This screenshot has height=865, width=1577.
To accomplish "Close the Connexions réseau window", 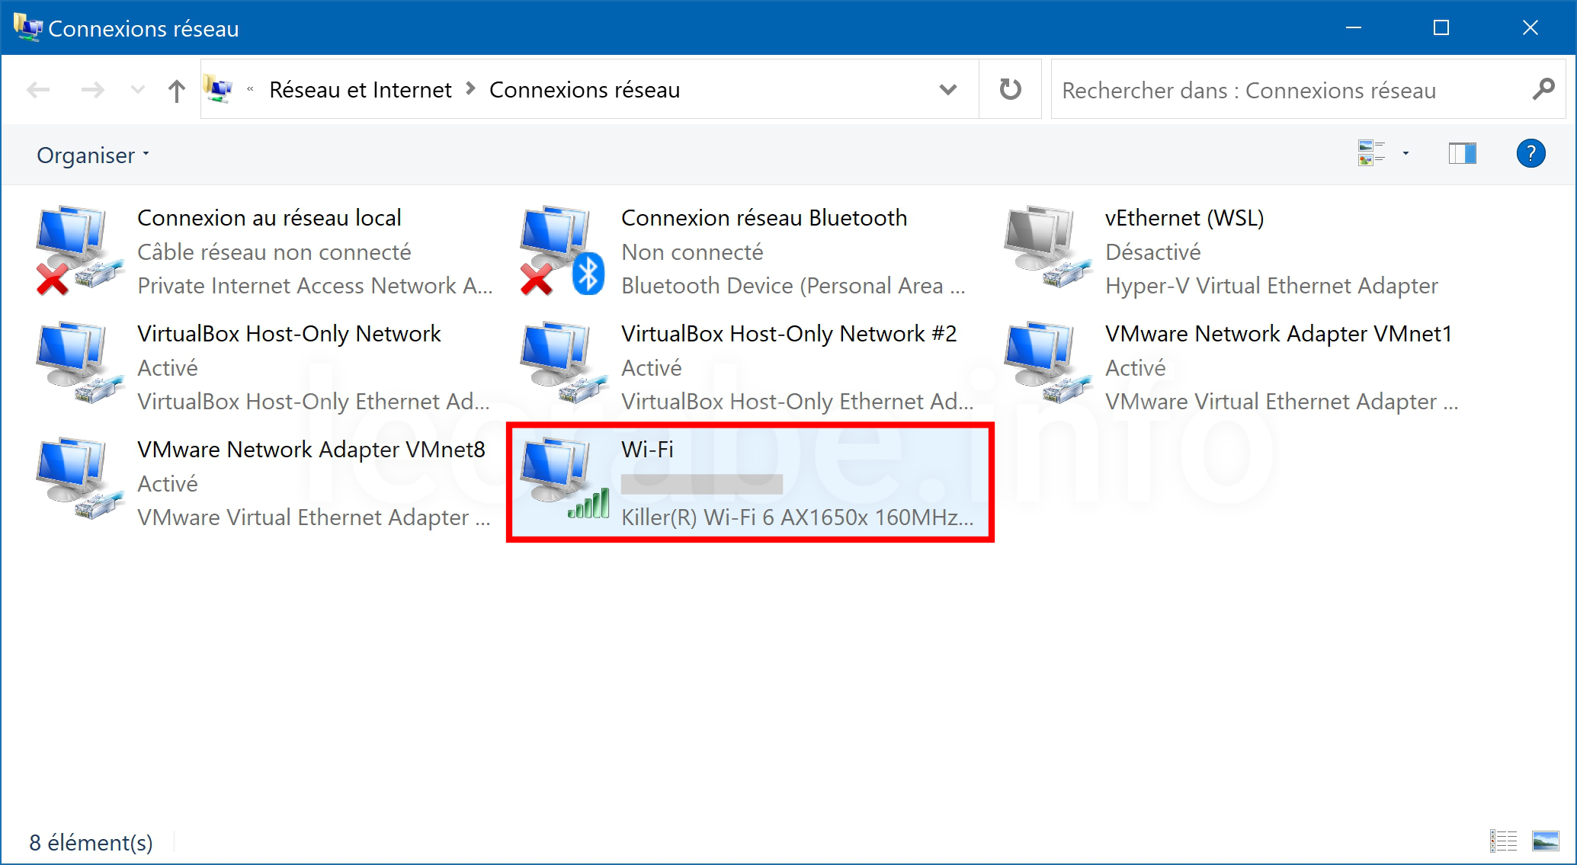I will 1530,27.
